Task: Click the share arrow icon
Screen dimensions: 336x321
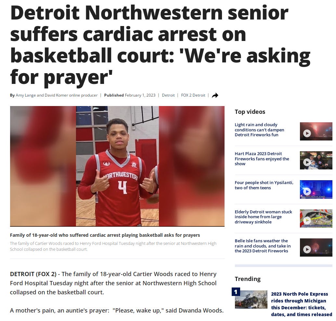Action: 215,95
